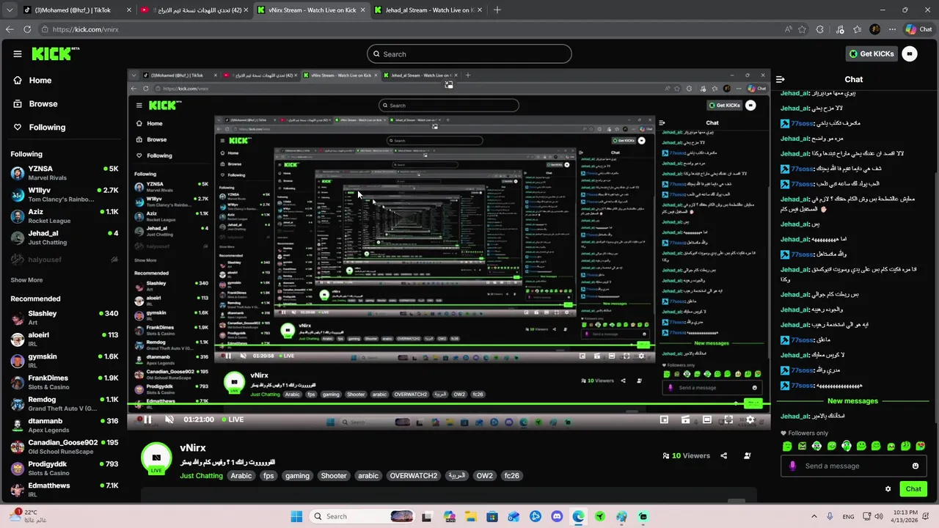The height and width of the screenshot is (528, 939).
Task: Click the KICK logo in header
Action: click(56, 54)
